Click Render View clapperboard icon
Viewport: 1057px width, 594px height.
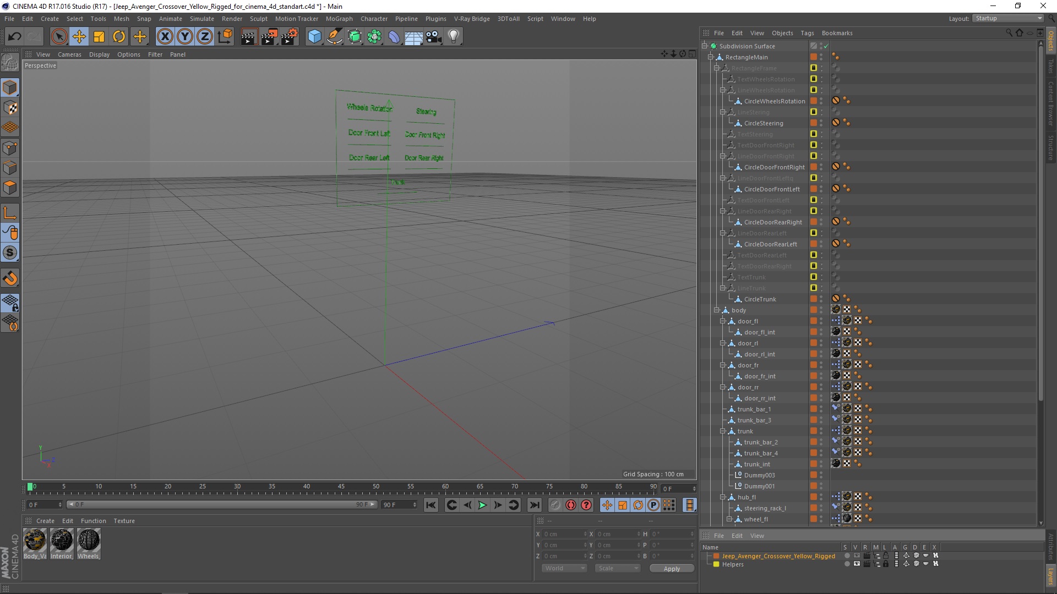point(249,37)
